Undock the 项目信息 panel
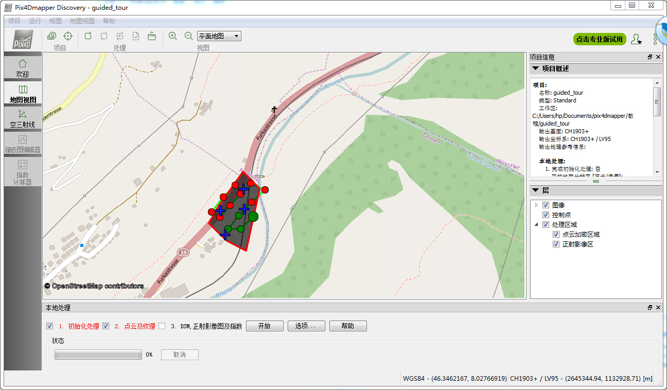 [x=650, y=57]
